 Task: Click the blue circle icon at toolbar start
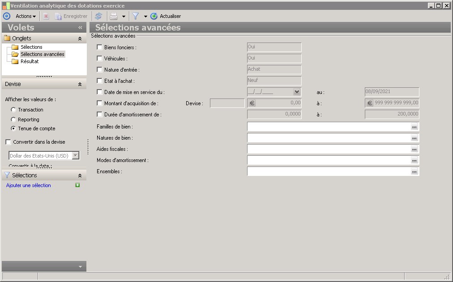[x=7, y=16]
